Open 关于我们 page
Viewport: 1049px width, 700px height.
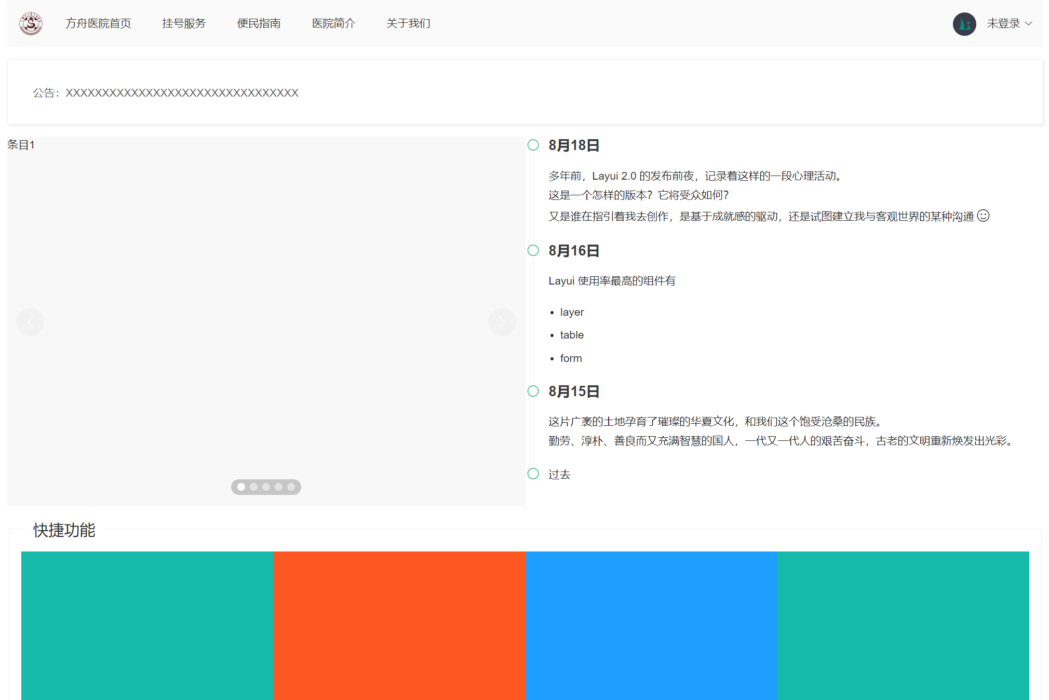[x=408, y=23]
